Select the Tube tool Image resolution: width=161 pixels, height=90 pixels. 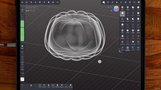pyautogui.click(x=128, y=37)
